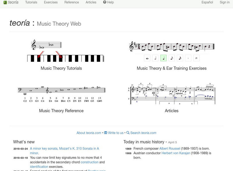The height and width of the screenshot is (171, 233).
Task: Click the Help question mark icon
Action: (x=105, y=2)
